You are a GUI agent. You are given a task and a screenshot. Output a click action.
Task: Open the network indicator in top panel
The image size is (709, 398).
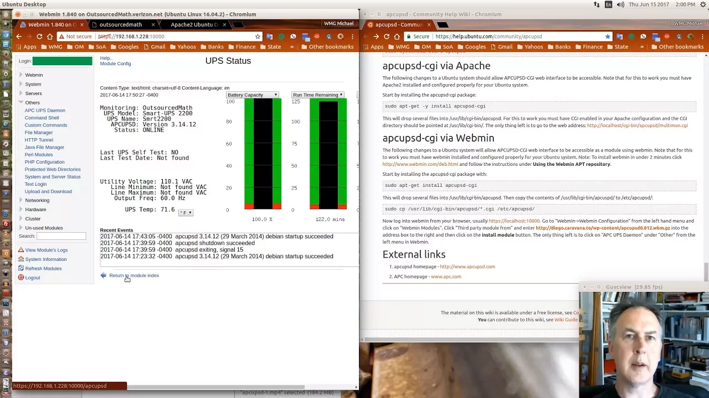coord(597,4)
